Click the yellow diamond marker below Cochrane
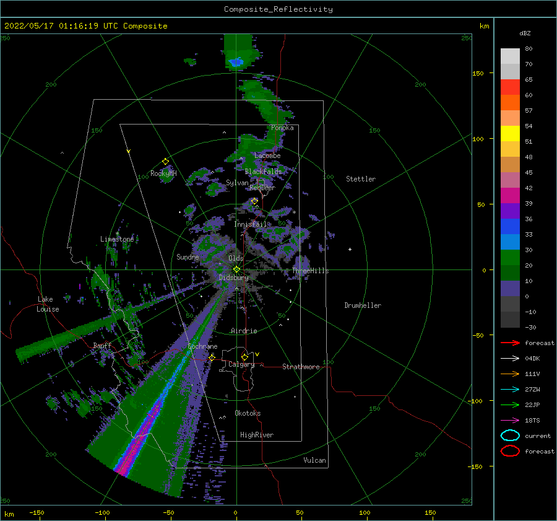557x521 pixels. click(212, 357)
